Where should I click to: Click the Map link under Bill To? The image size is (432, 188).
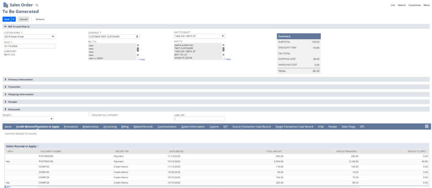(142, 59)
